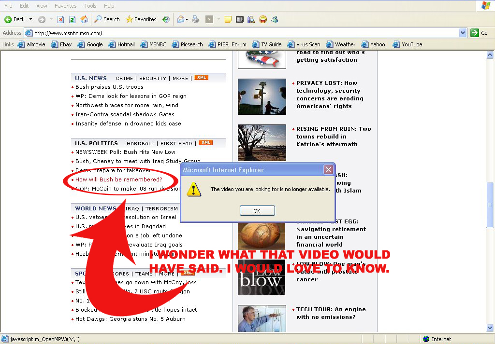Click the XML badge in U.S. News header
Viewport: 495px width, 344px height.
[x=202, y=78]
